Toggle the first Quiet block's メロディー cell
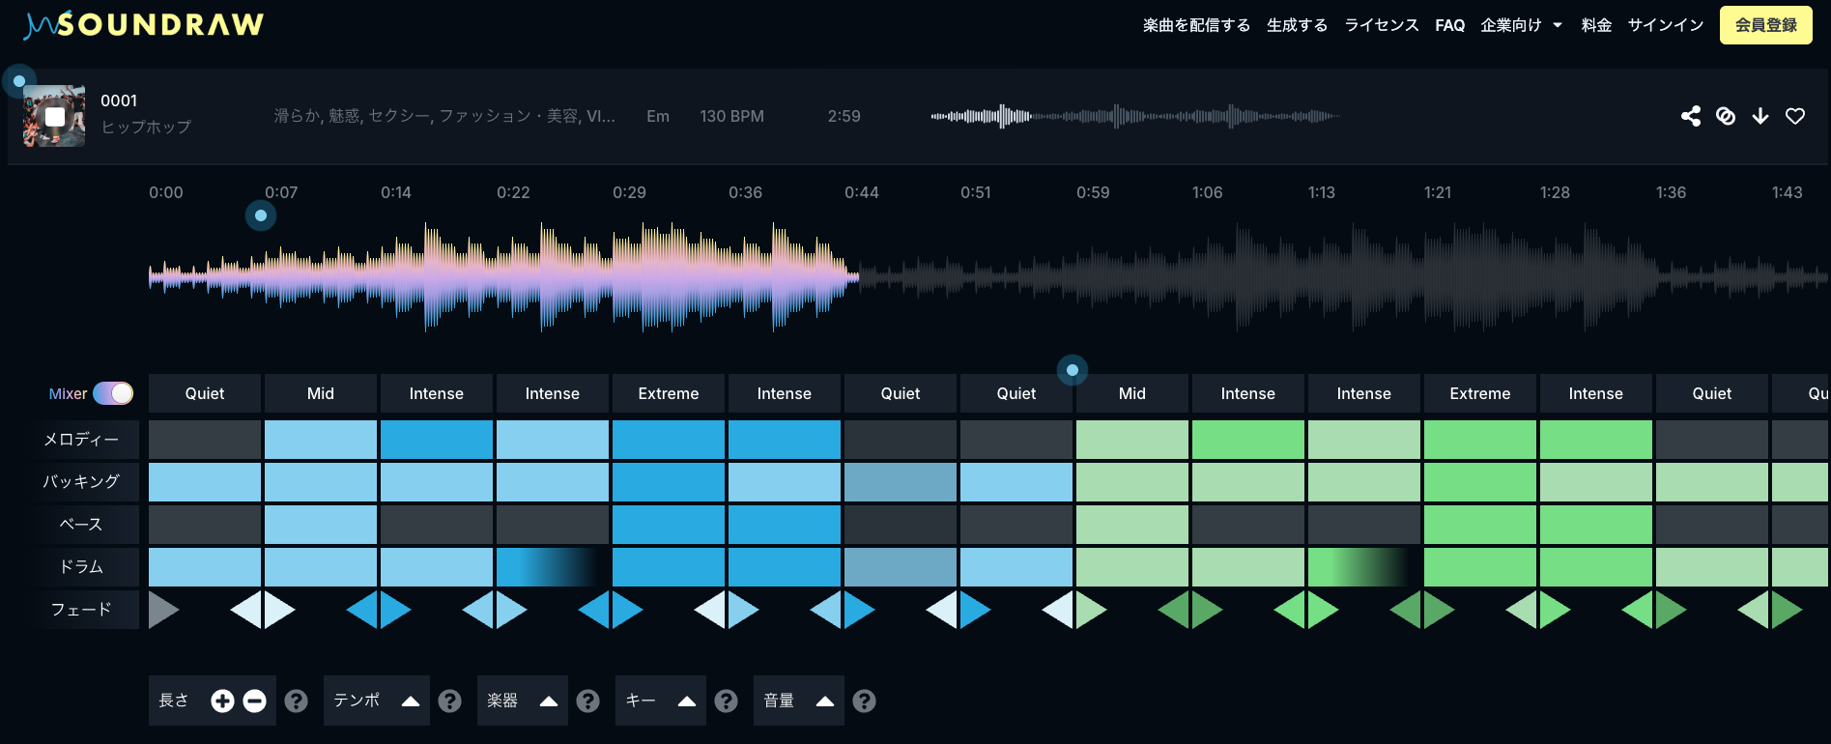The height and width of the screenshot is (744, 1831). point(205,440)
